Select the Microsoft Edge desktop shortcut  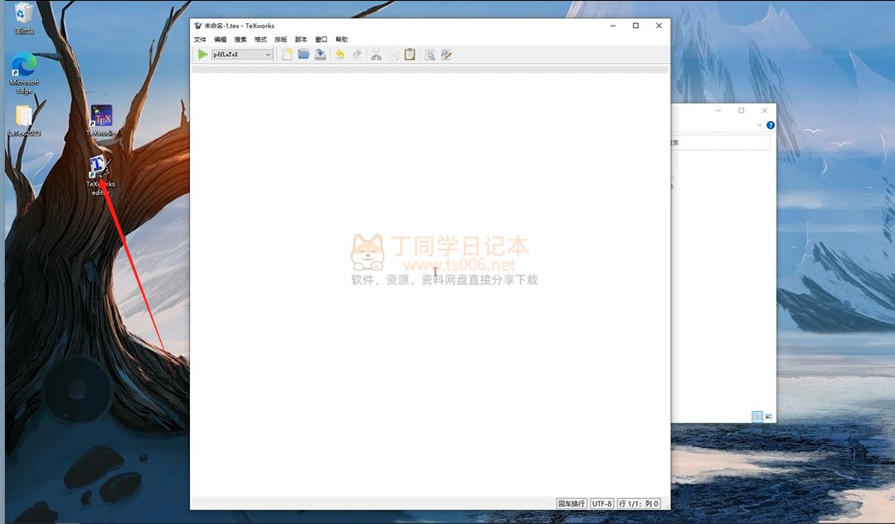pos(24,73)
